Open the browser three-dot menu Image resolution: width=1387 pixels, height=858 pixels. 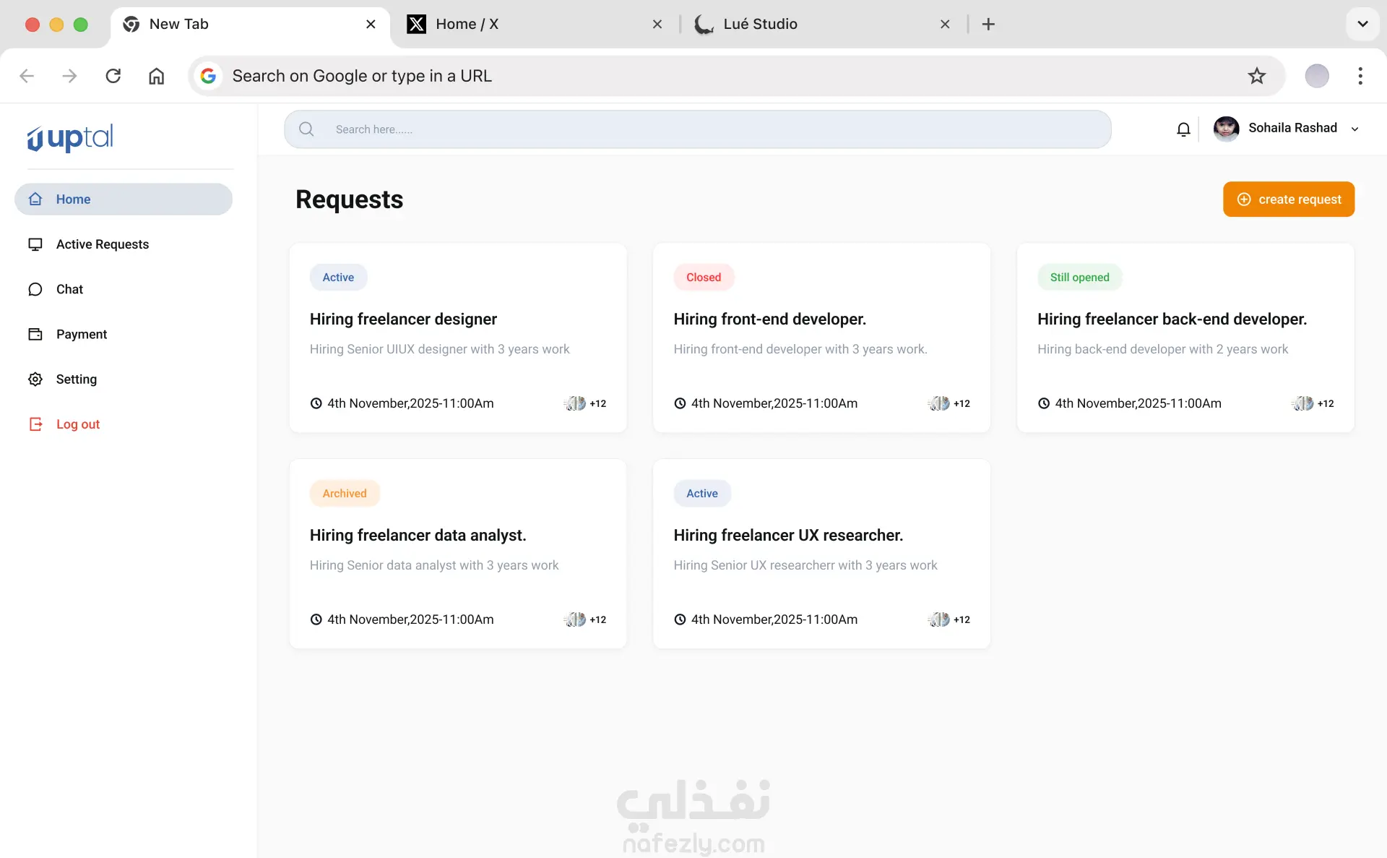pos(1360,76)
